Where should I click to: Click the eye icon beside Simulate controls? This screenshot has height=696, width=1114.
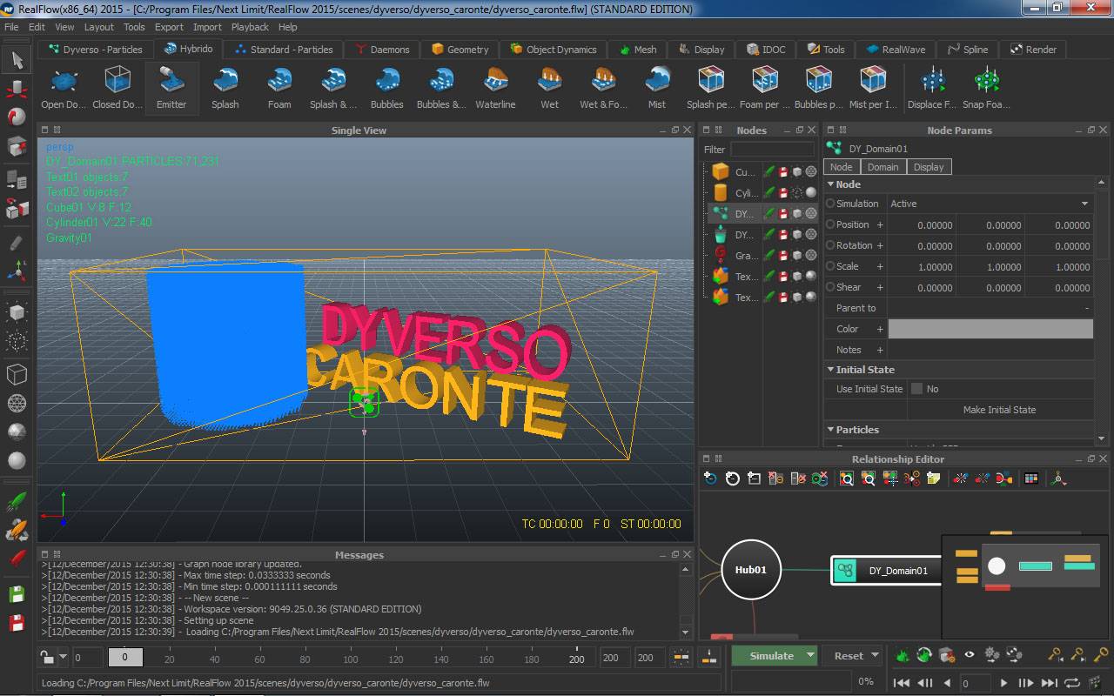tap(969, 655)
